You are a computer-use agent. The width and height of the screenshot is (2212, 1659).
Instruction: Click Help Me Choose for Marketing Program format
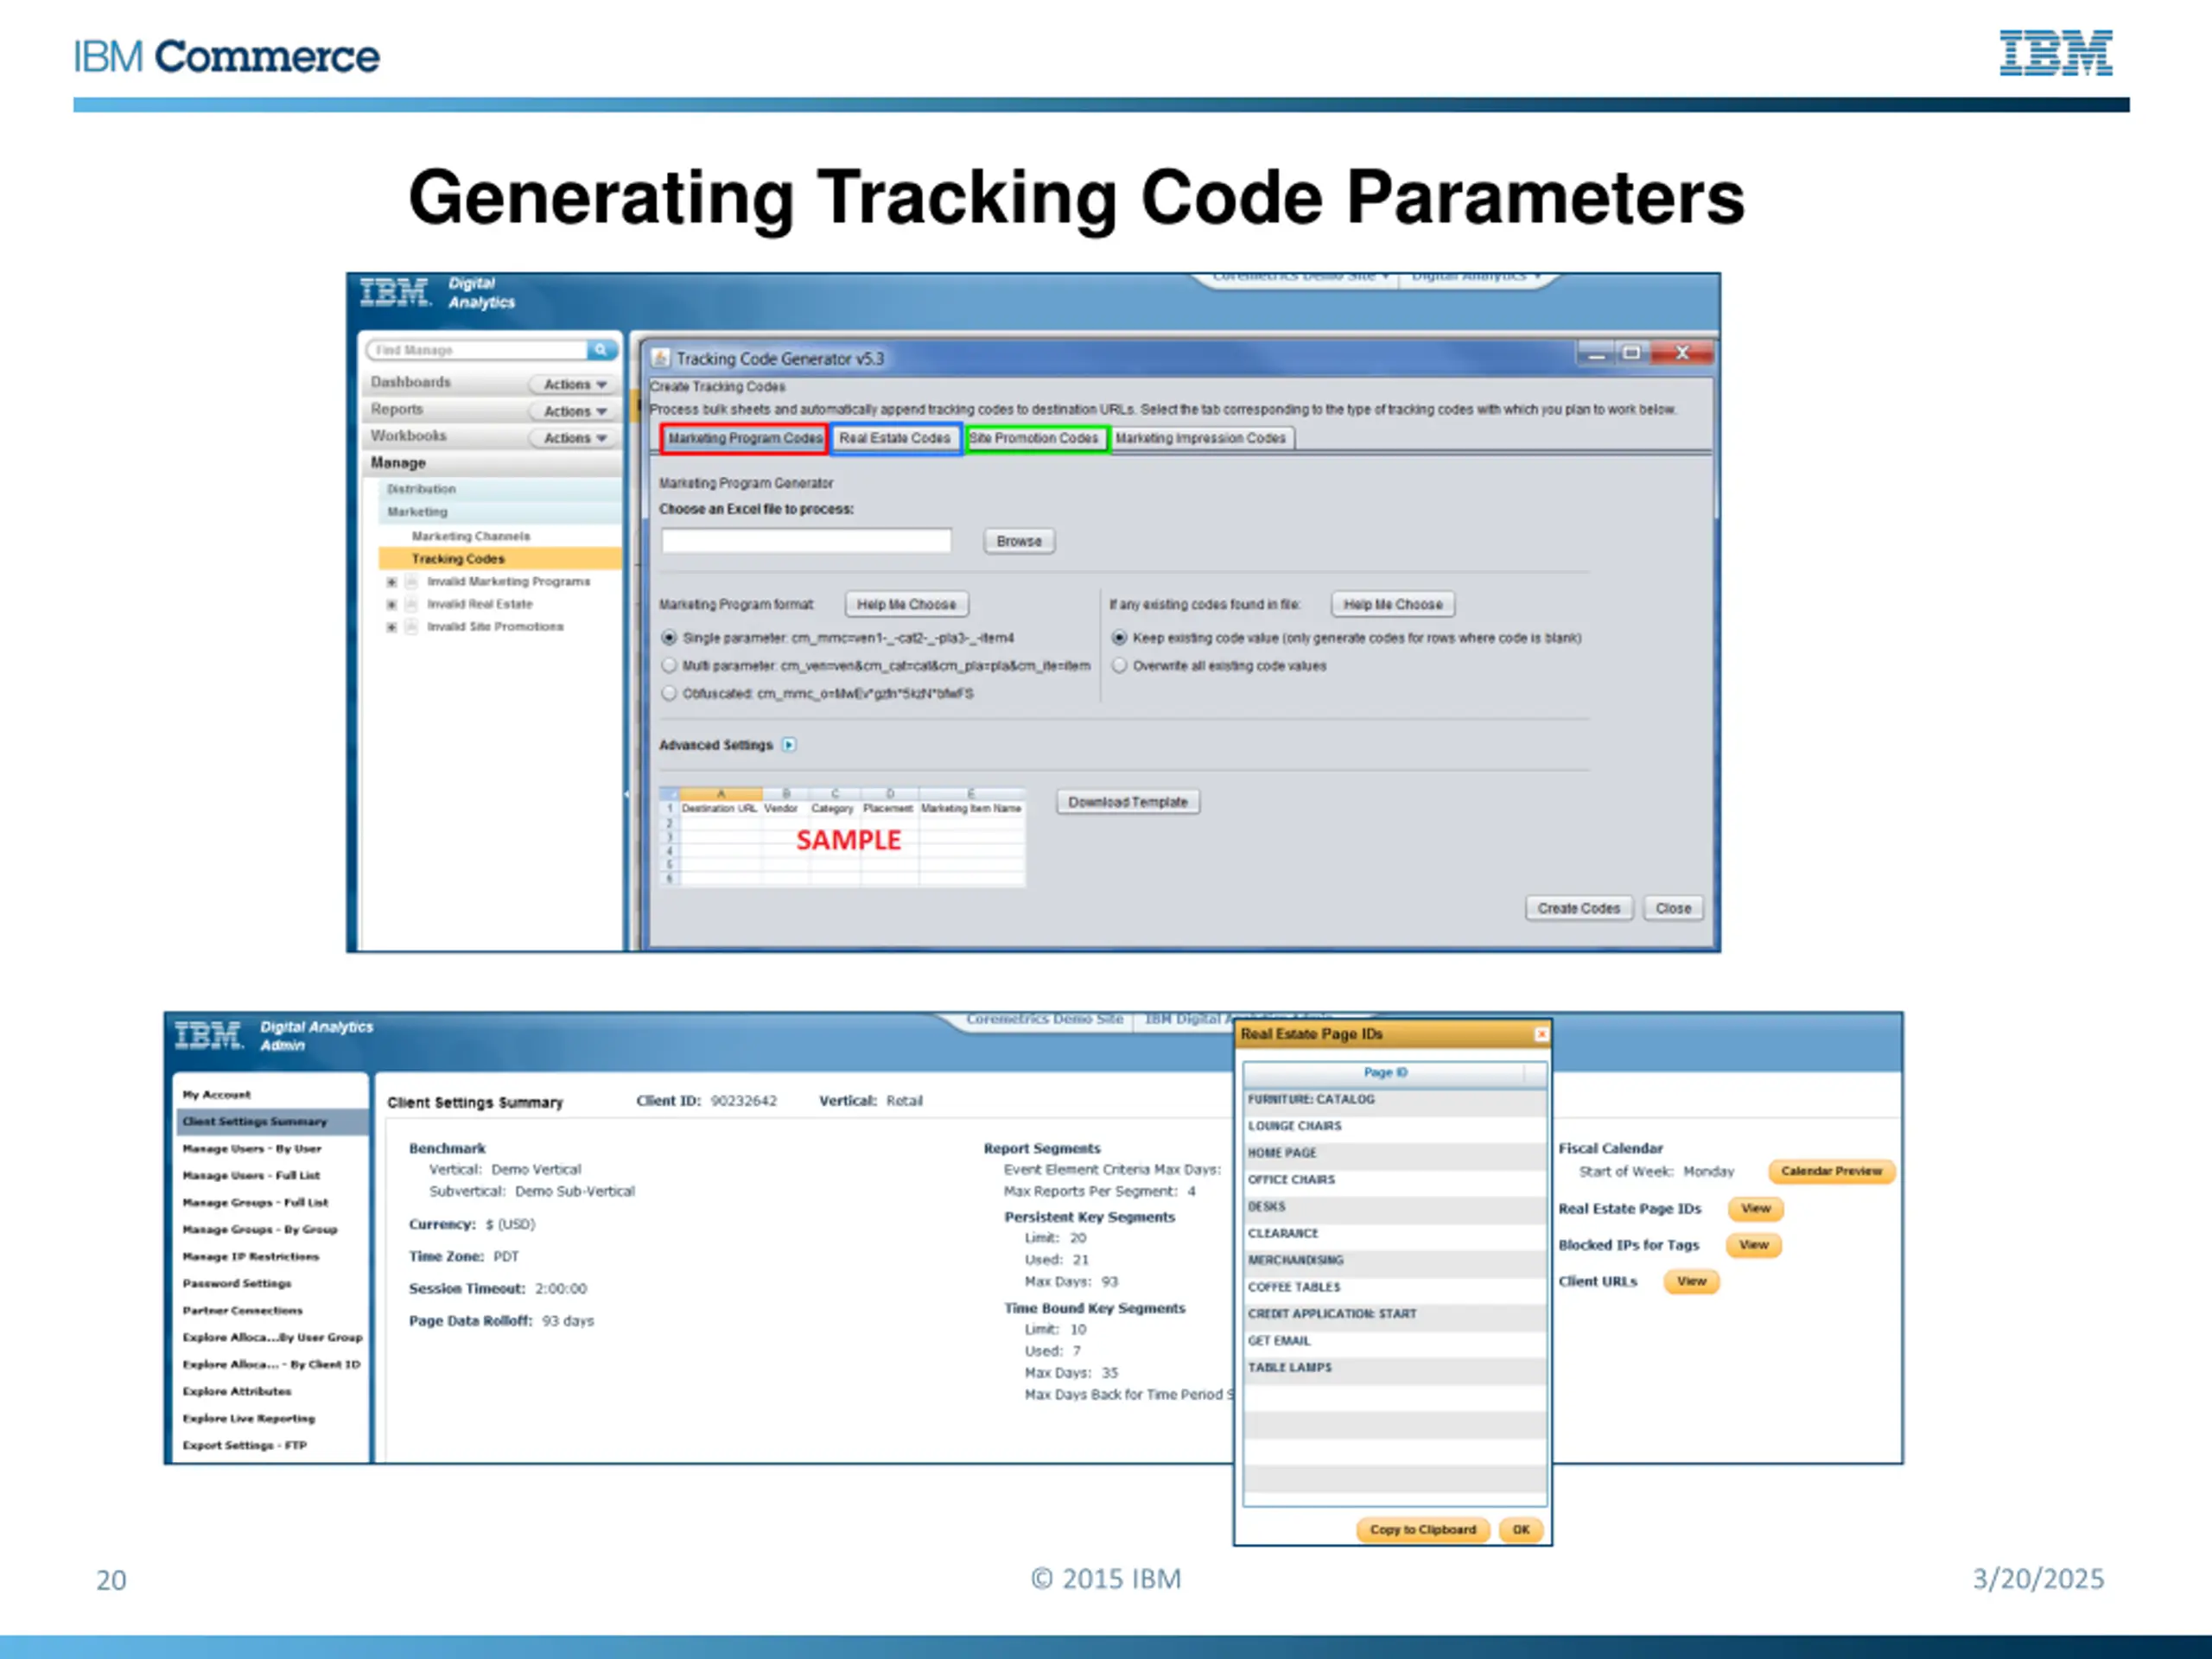pos(906,604)
